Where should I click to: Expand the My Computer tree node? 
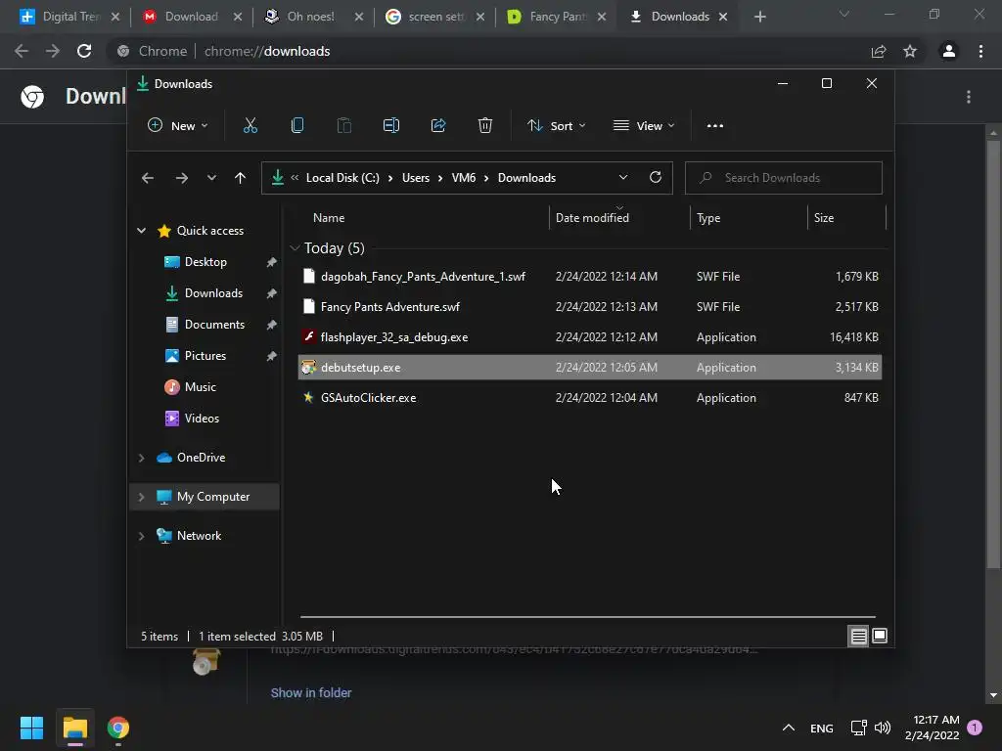click(x=141, y=497)
